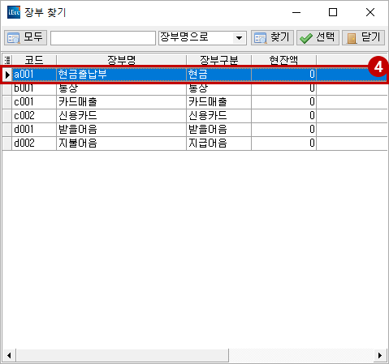Minimize the 장부 찾기 window
This screenshot has width=389, height=364.
pyautogui.click(x=296, y=12)
